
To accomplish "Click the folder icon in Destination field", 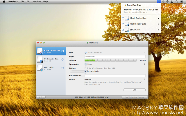I will pos(86,64).
